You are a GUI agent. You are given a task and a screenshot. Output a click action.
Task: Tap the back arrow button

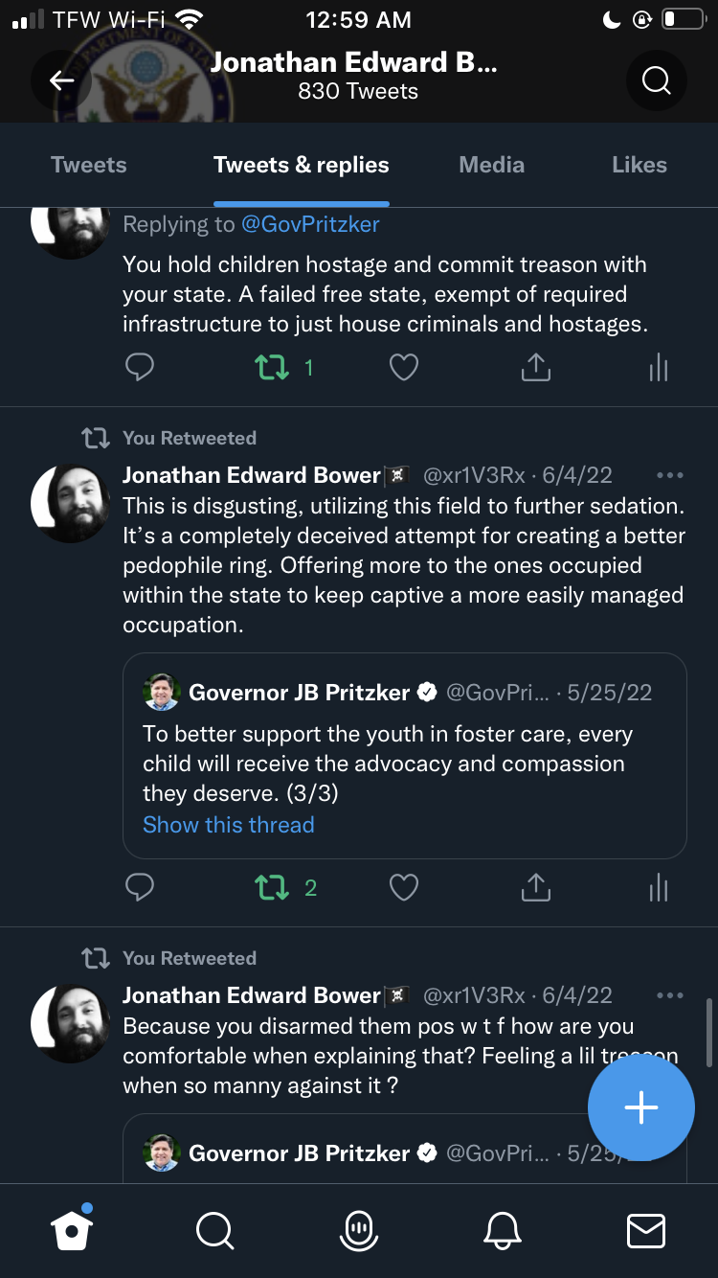(62, 81)
